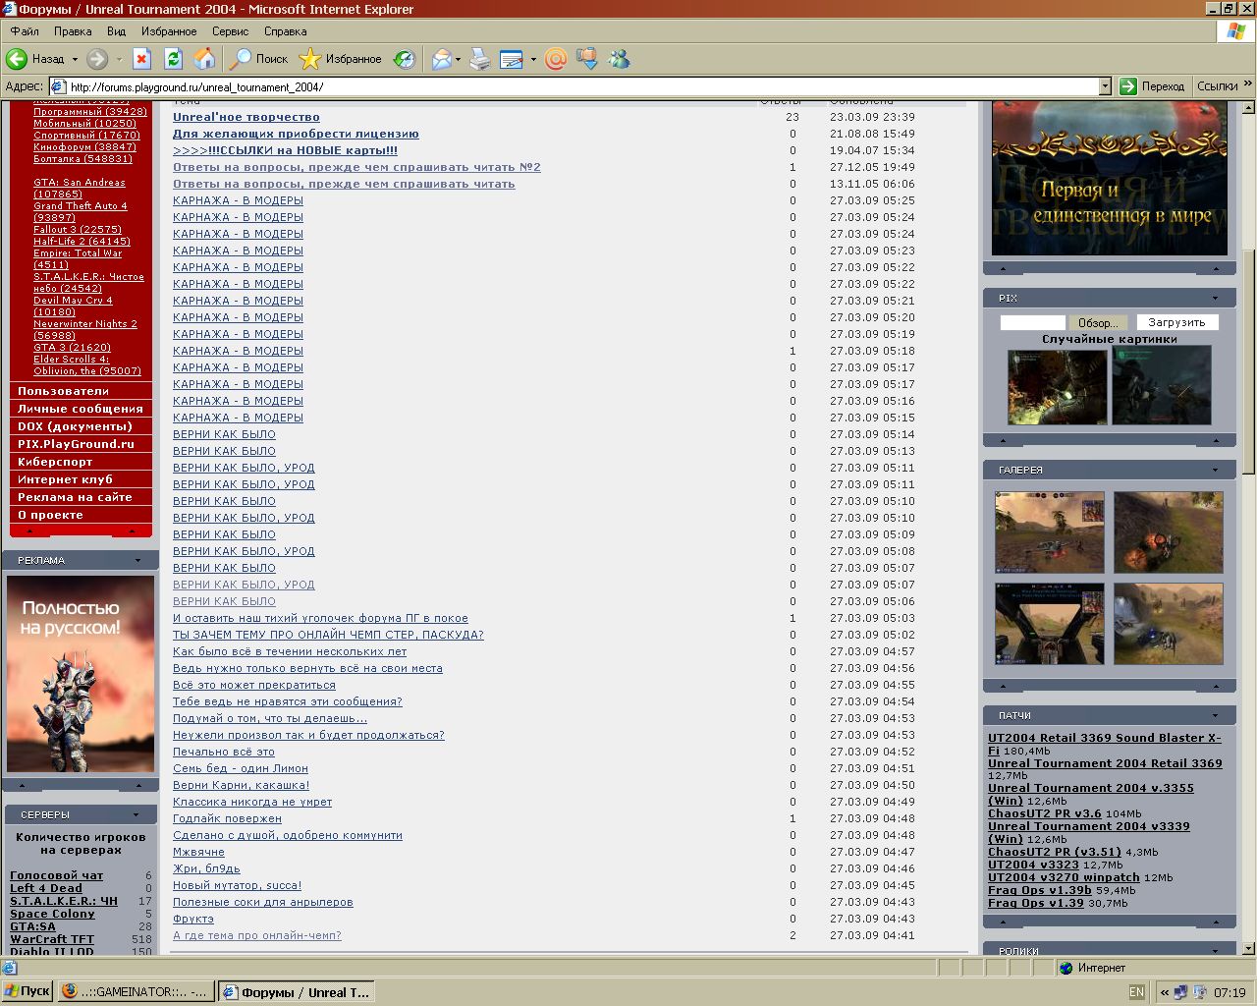The height and width of the screenshot is (1006, 1257).
Task: Click the PIX file path input field
Action: click(1032, 322)
